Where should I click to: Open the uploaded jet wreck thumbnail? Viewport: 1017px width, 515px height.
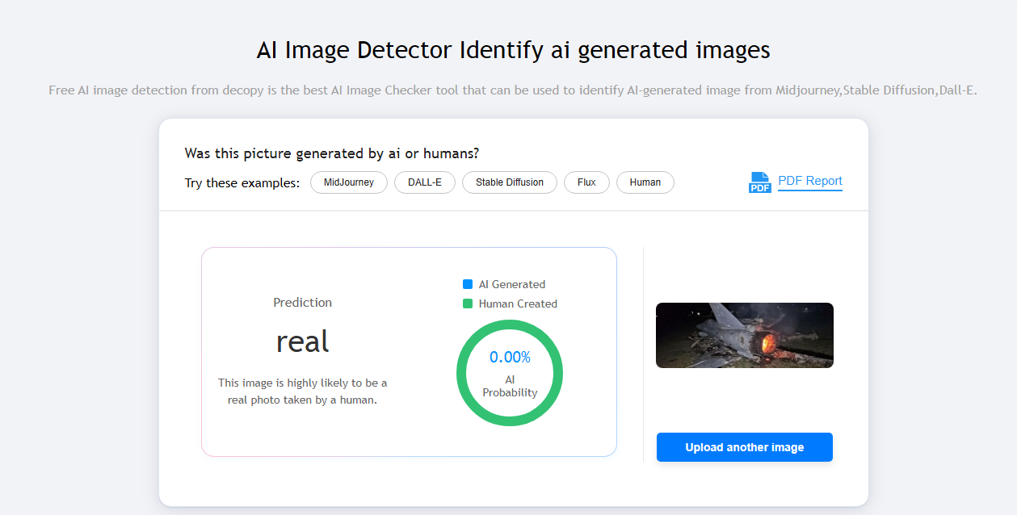(x=745, y=335)
